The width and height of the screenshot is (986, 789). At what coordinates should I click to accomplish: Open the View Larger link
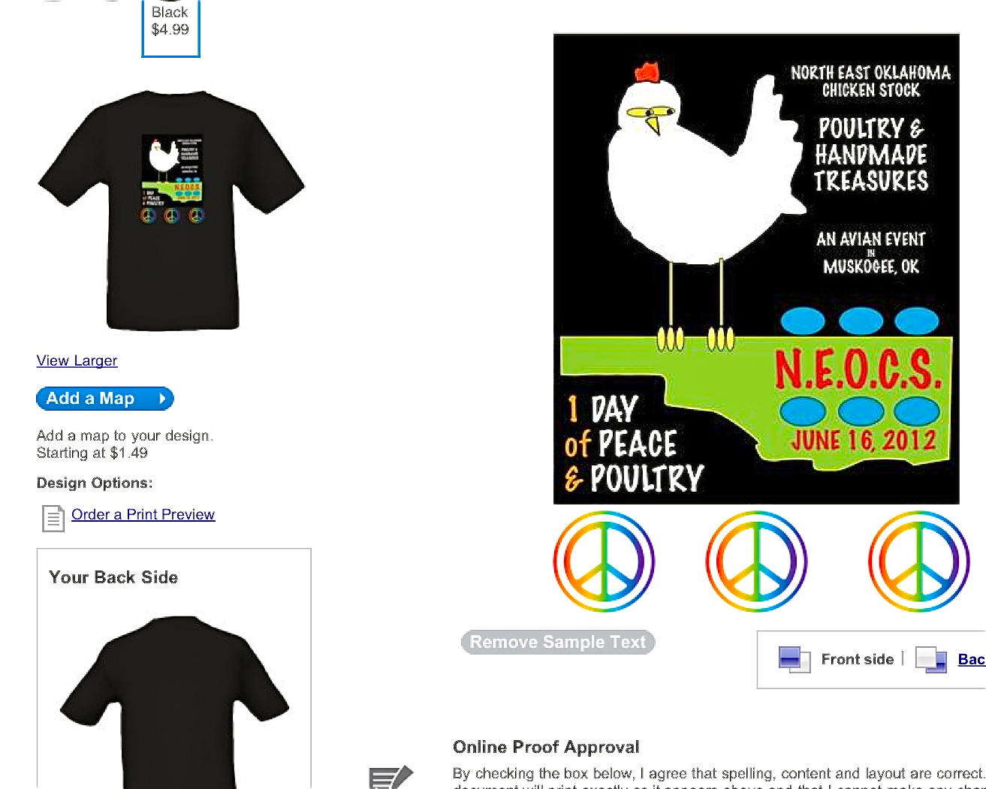click(x=77, y=360)
